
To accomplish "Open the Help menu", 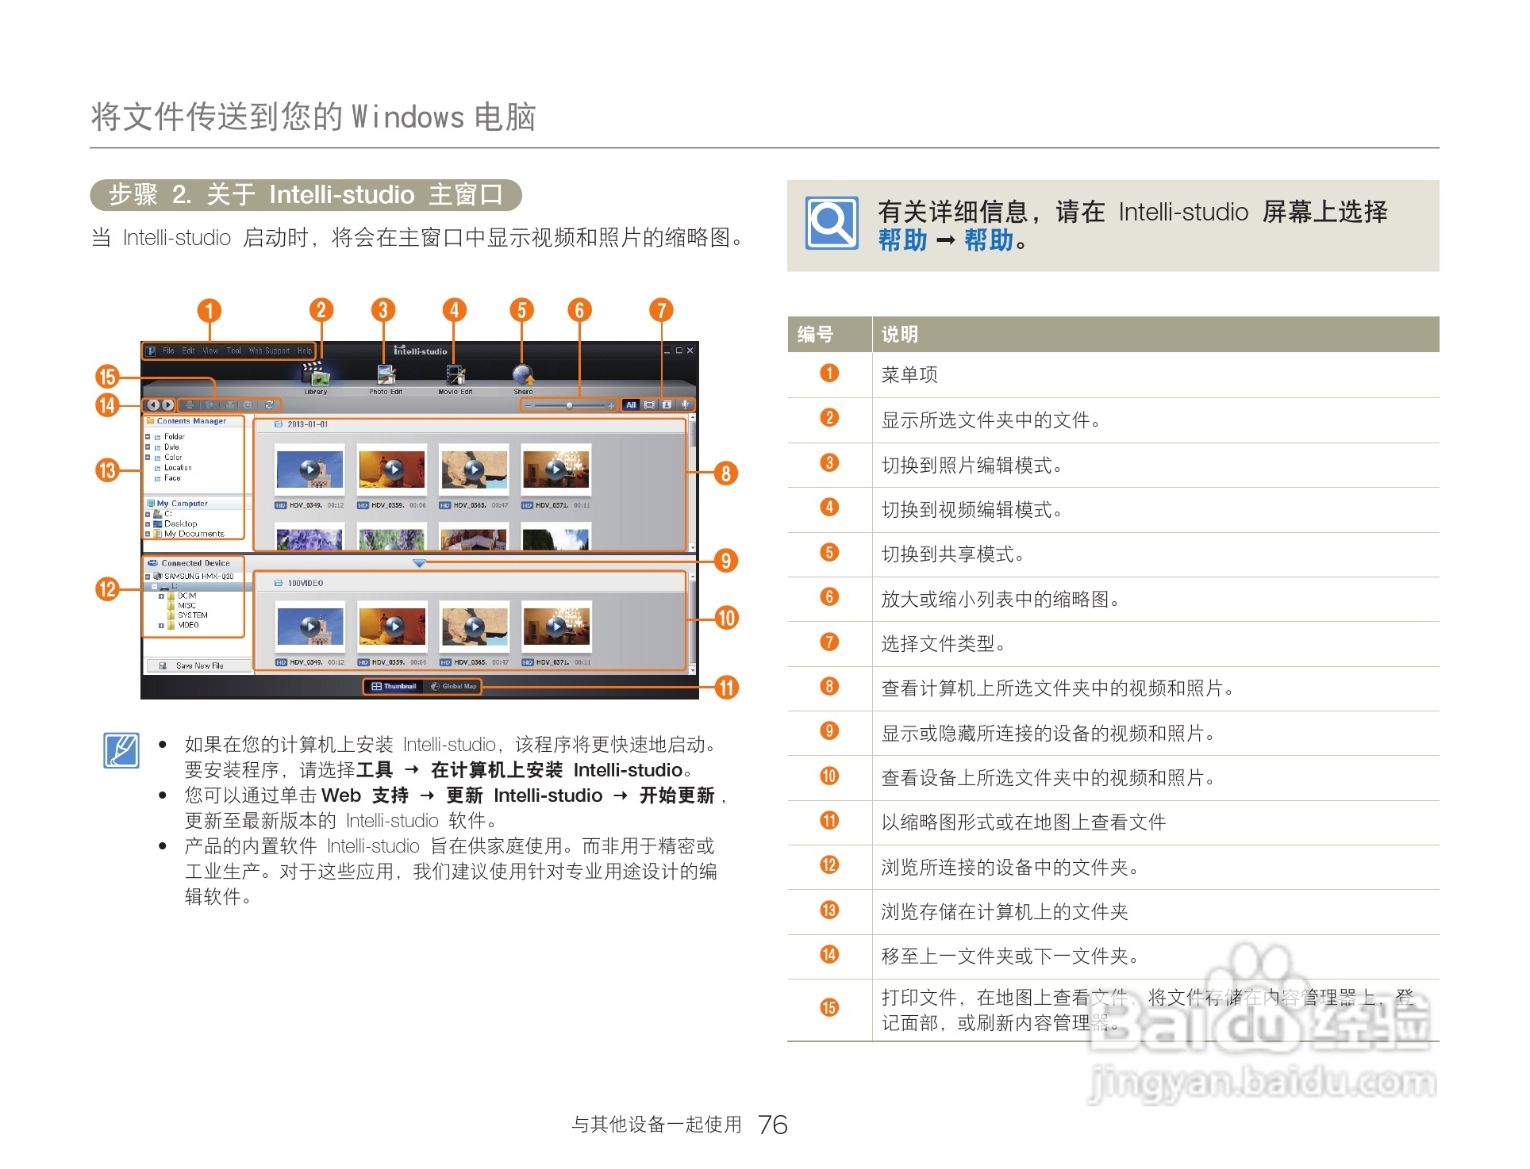I will (305, 351).
